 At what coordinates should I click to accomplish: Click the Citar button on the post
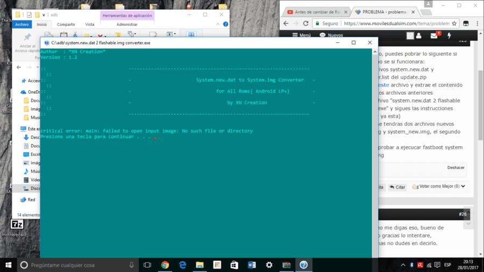pos(397,187)
